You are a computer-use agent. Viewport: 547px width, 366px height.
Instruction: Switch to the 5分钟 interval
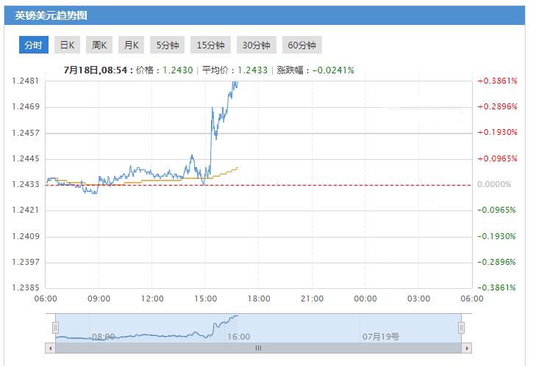pyautogui.click(x=168, y=45)
